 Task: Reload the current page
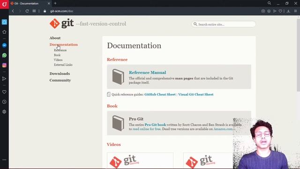pyautogui.click(x=27, y=11)
